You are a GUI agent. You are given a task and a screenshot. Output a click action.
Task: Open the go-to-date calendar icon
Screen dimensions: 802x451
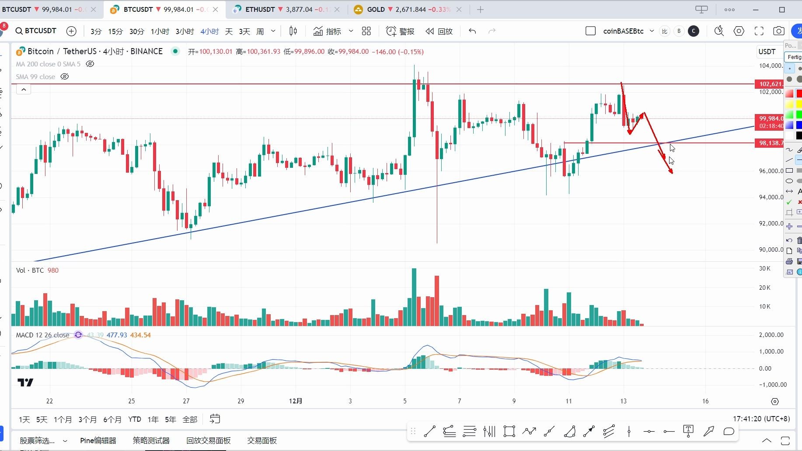point(215,419)
